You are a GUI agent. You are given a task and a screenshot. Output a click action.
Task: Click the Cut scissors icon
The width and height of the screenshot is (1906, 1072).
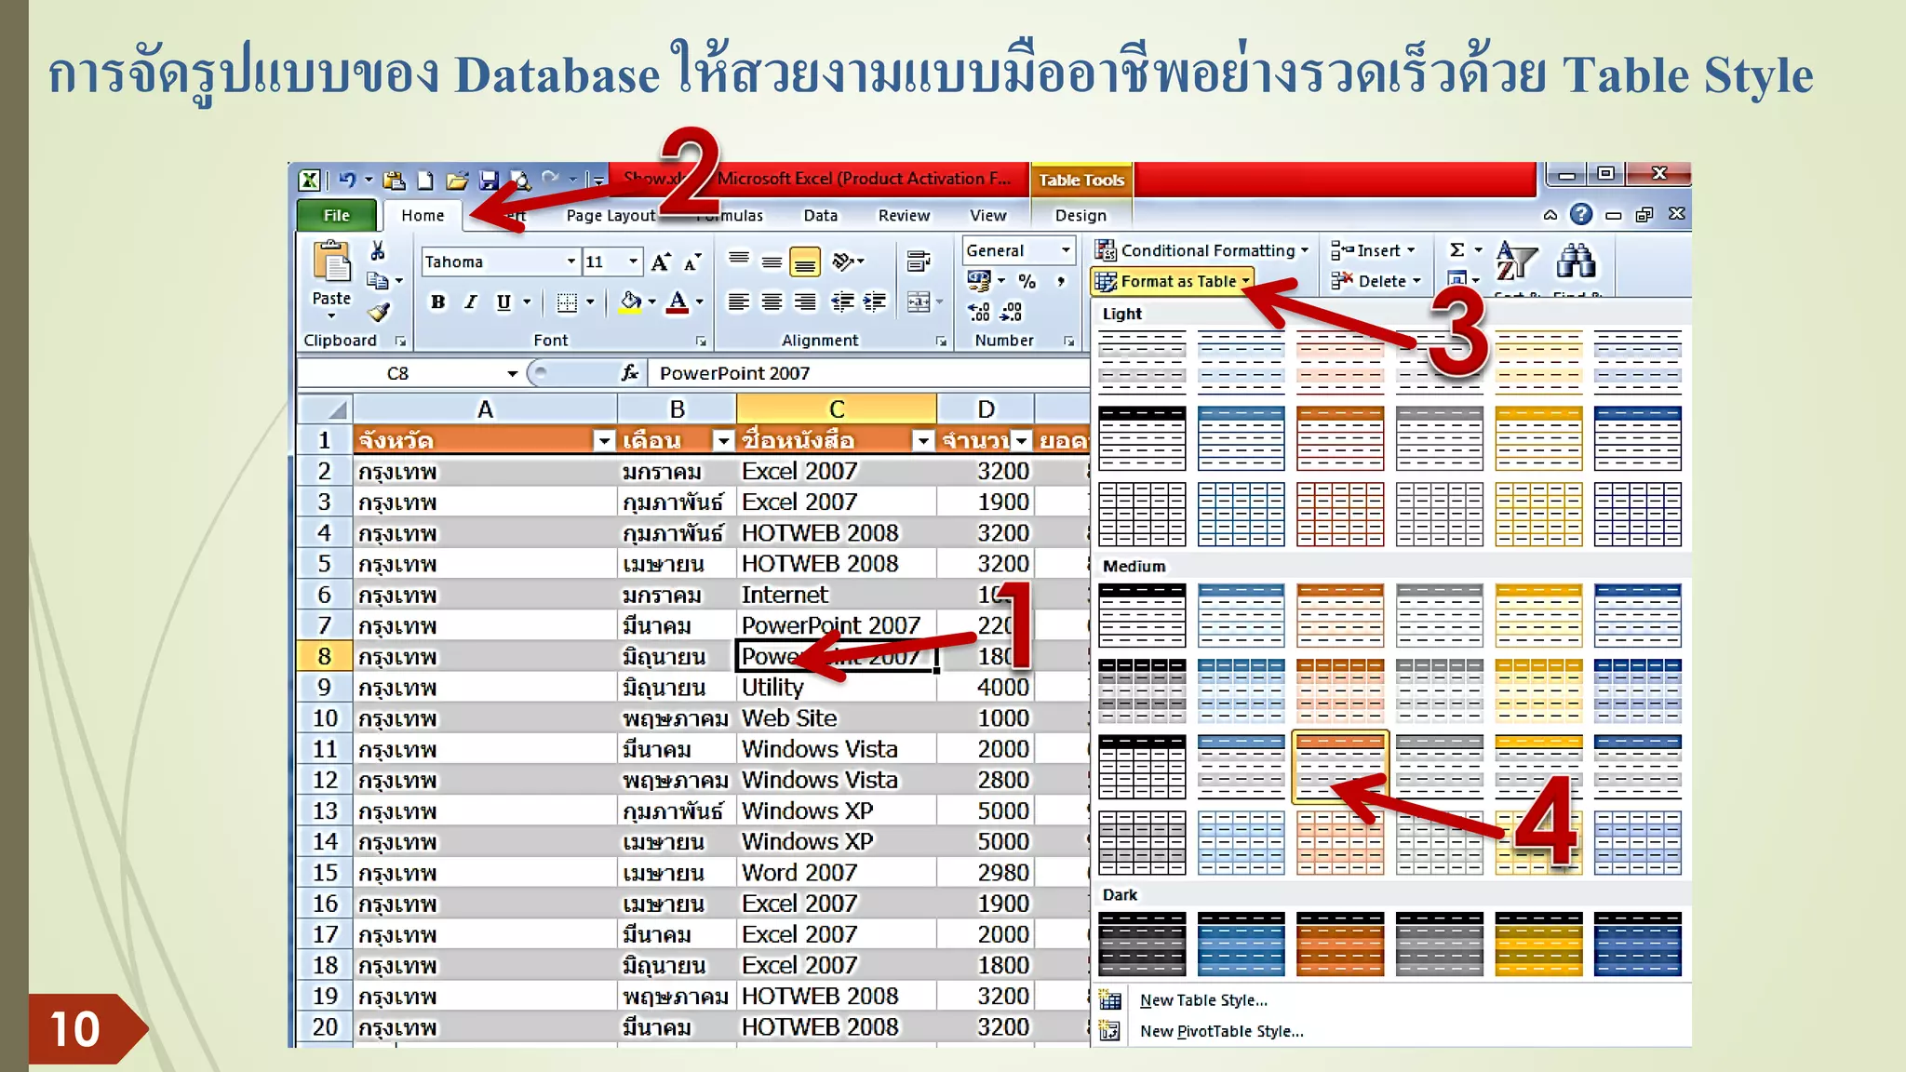(377, 251)
